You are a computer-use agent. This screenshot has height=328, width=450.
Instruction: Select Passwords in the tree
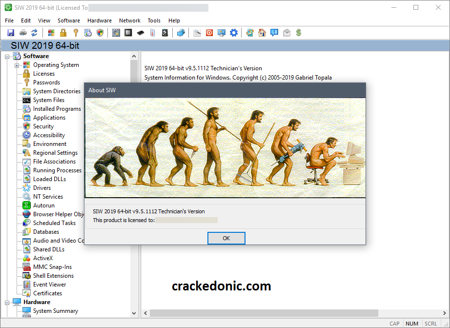point(46,82)
